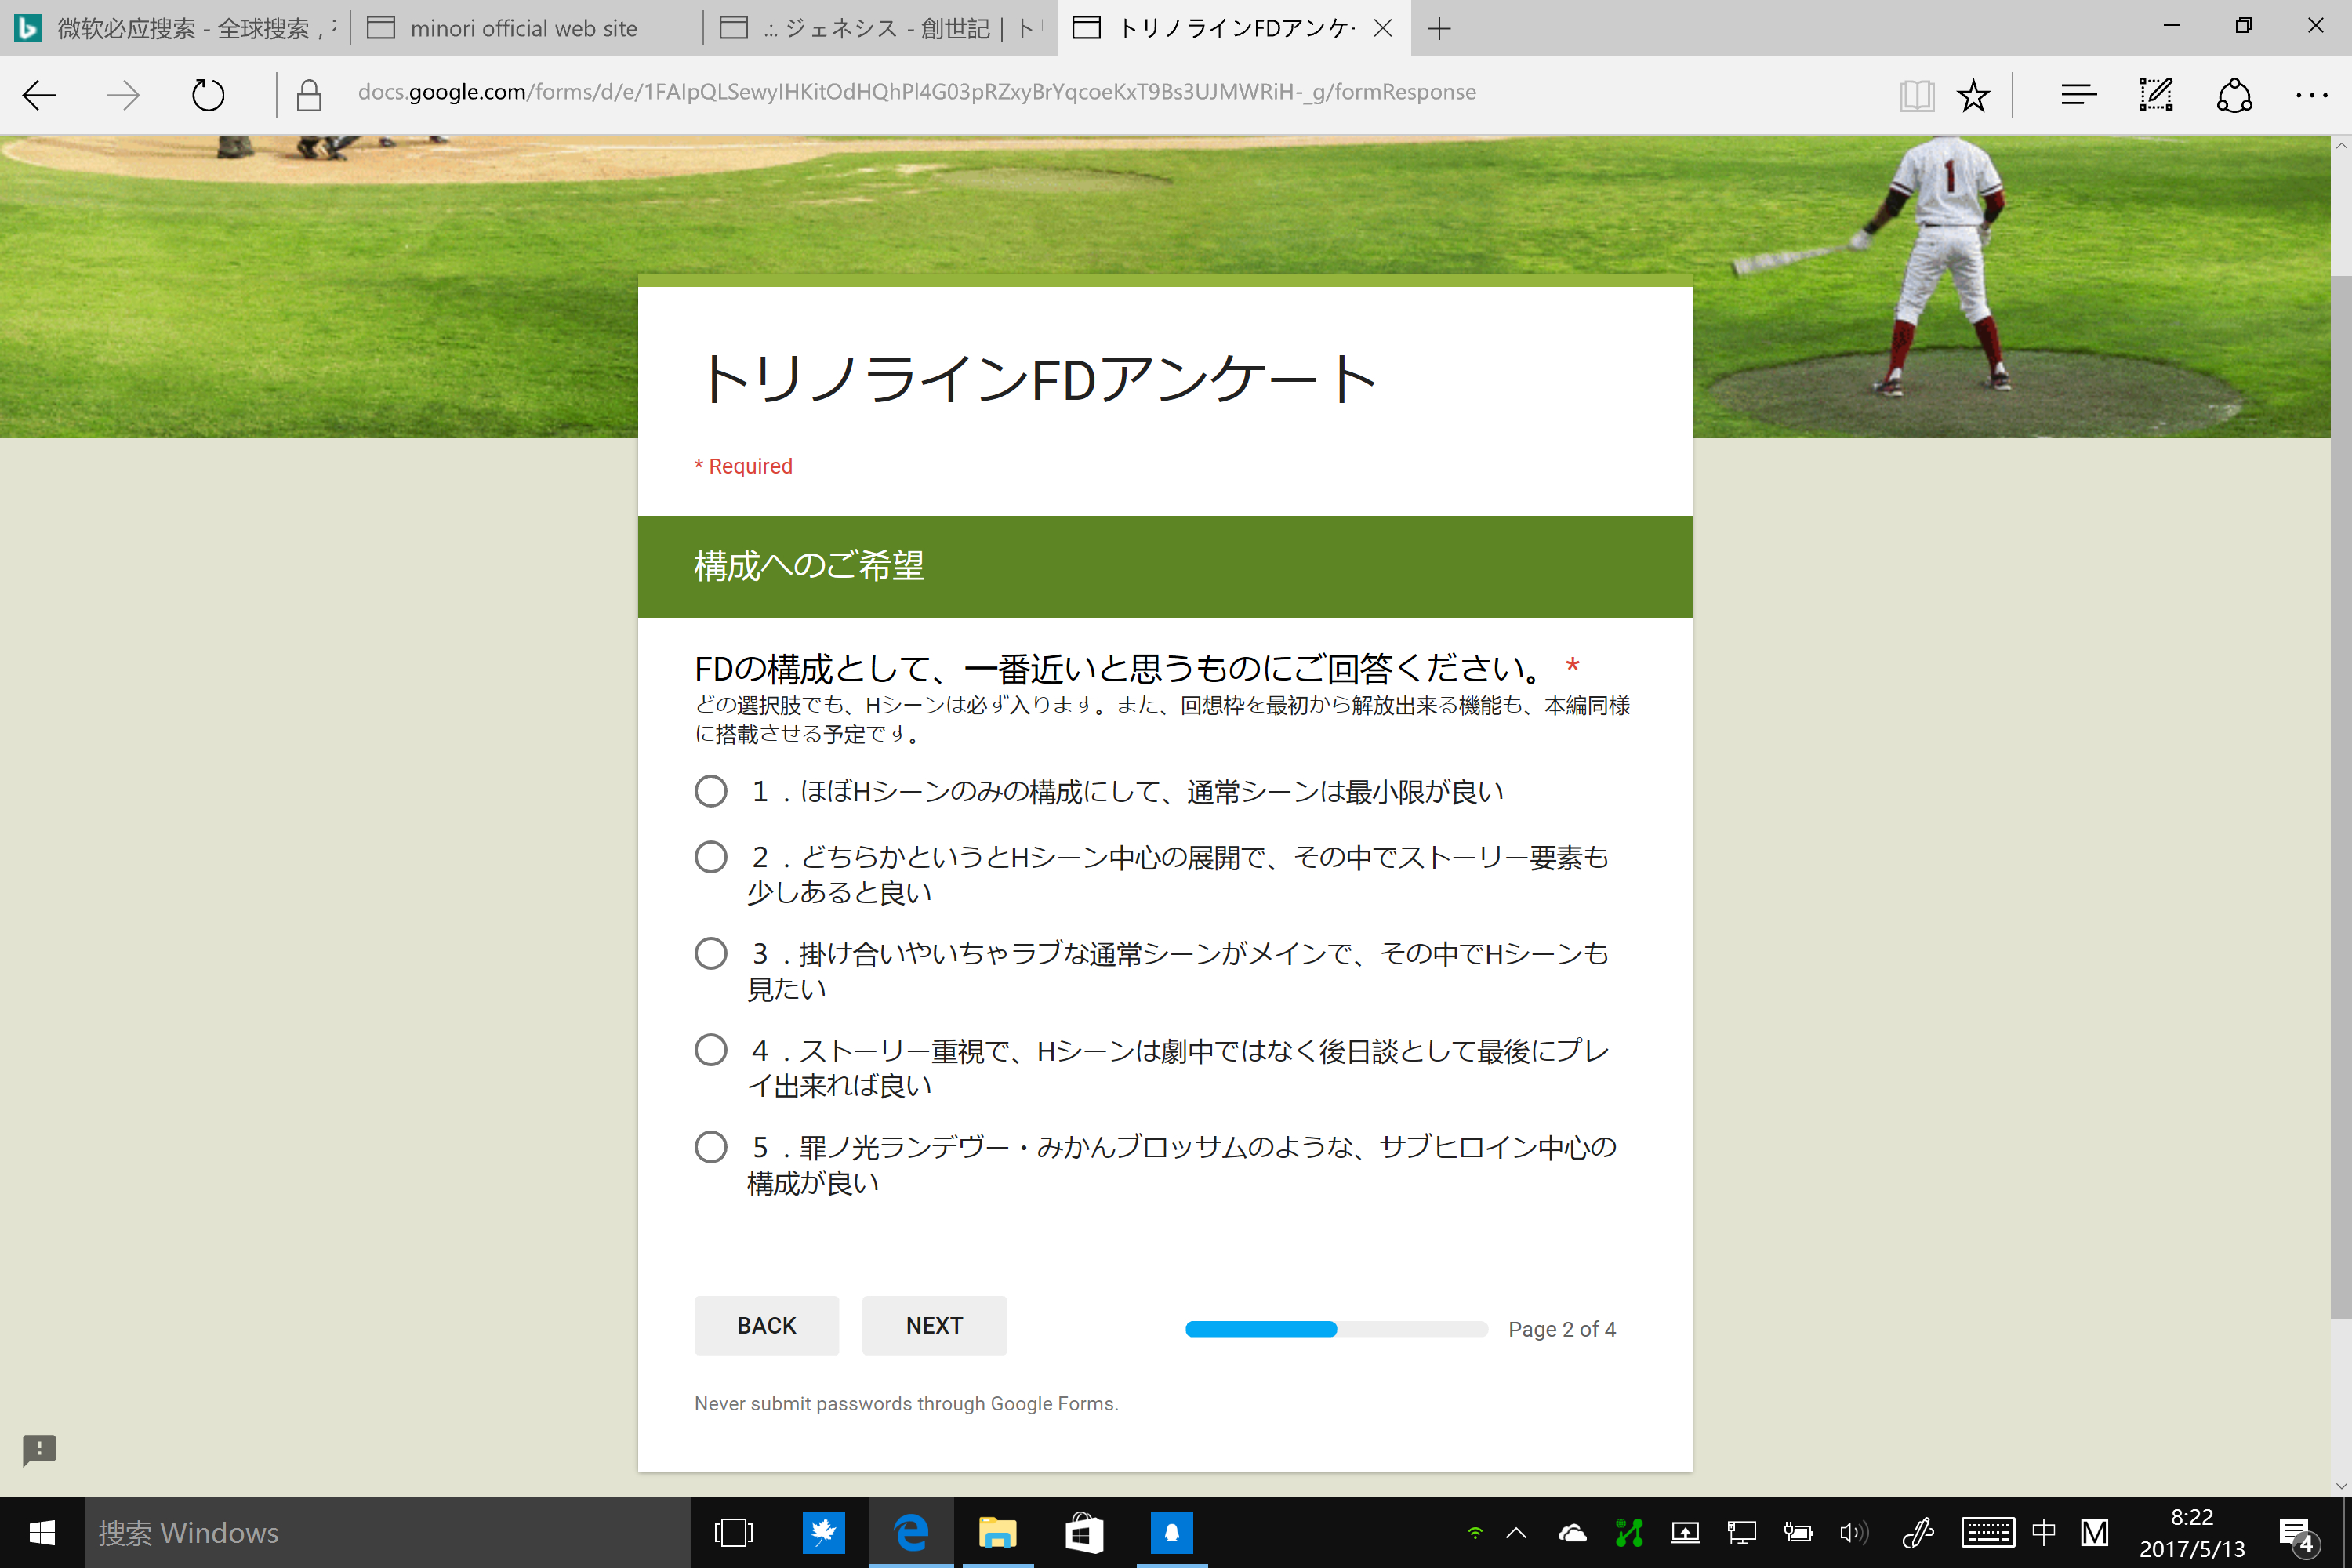Click the page scrollbar up arrow

[2341, 146]
